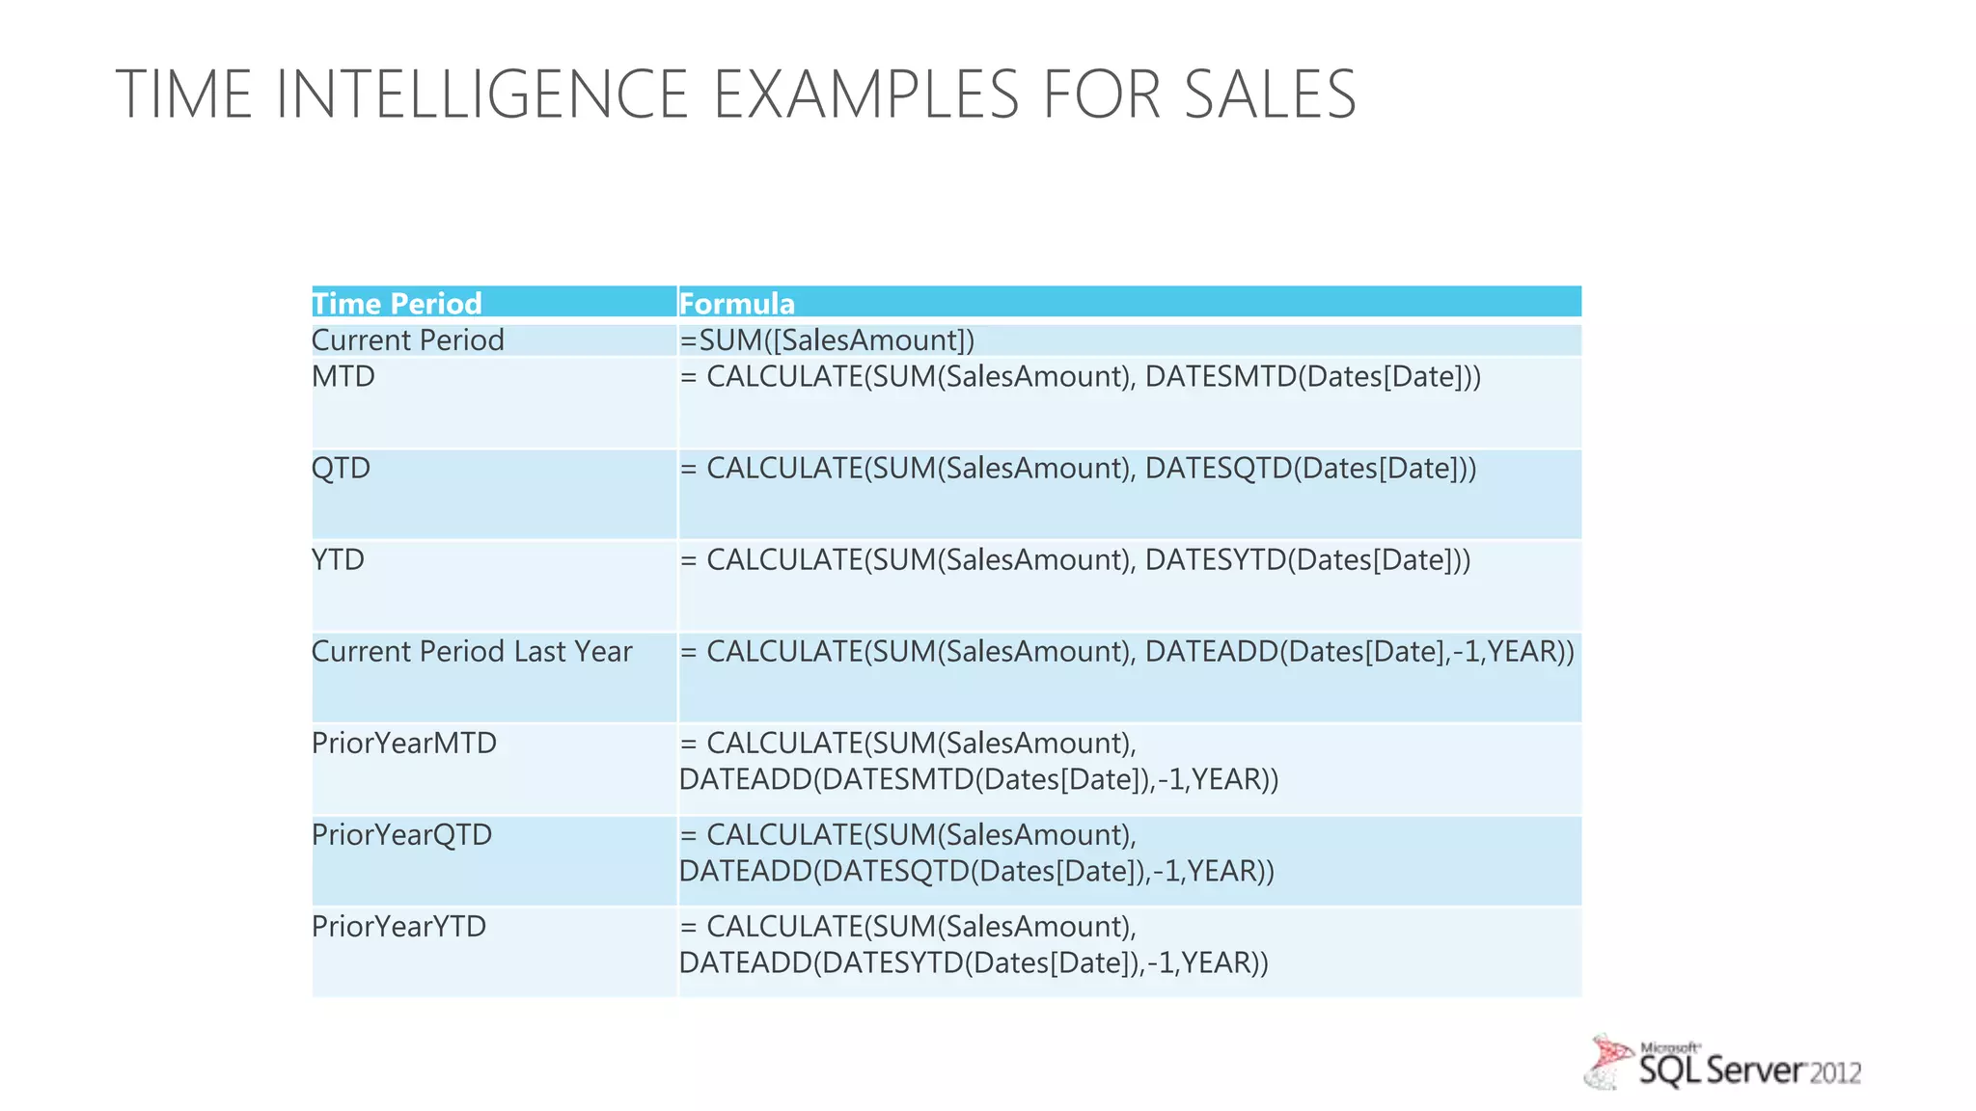Click the DATESMTD formula cell
1976x1111 pixels.
point(1130,402)
